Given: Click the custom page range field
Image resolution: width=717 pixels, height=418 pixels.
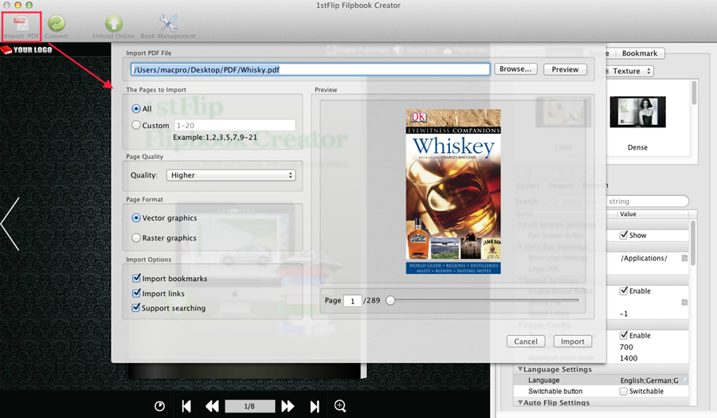Looking at the screenshot, I should point(234,125).
